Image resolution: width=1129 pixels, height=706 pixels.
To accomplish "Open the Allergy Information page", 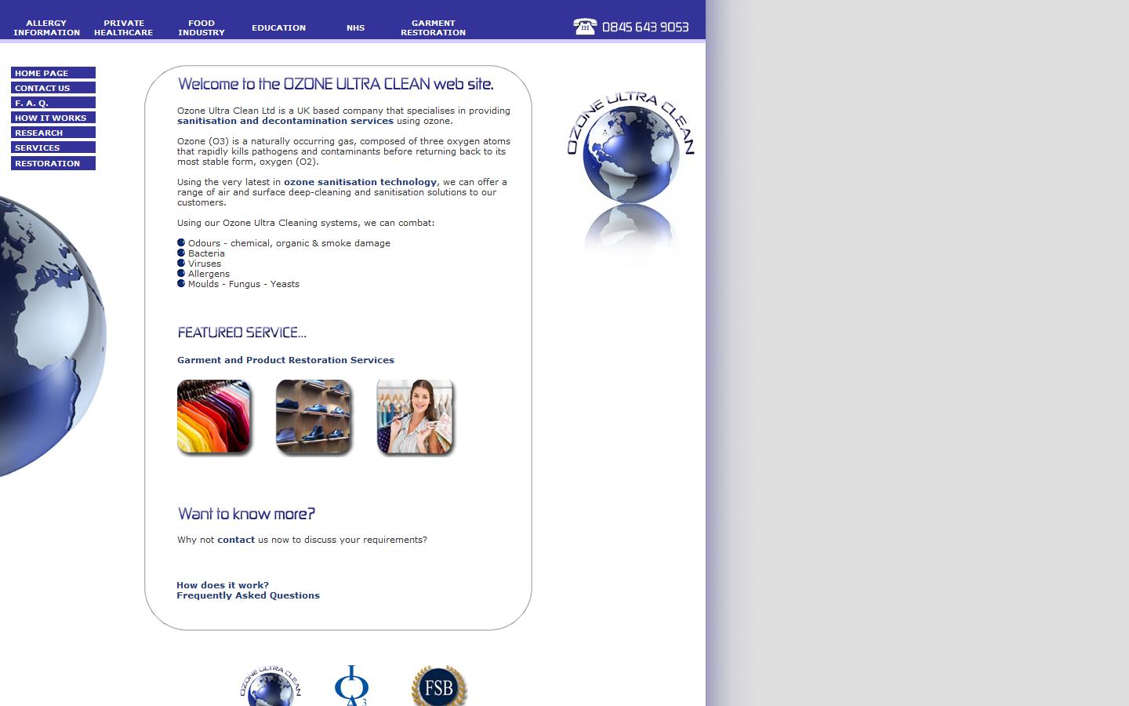I will pos(46,27).
